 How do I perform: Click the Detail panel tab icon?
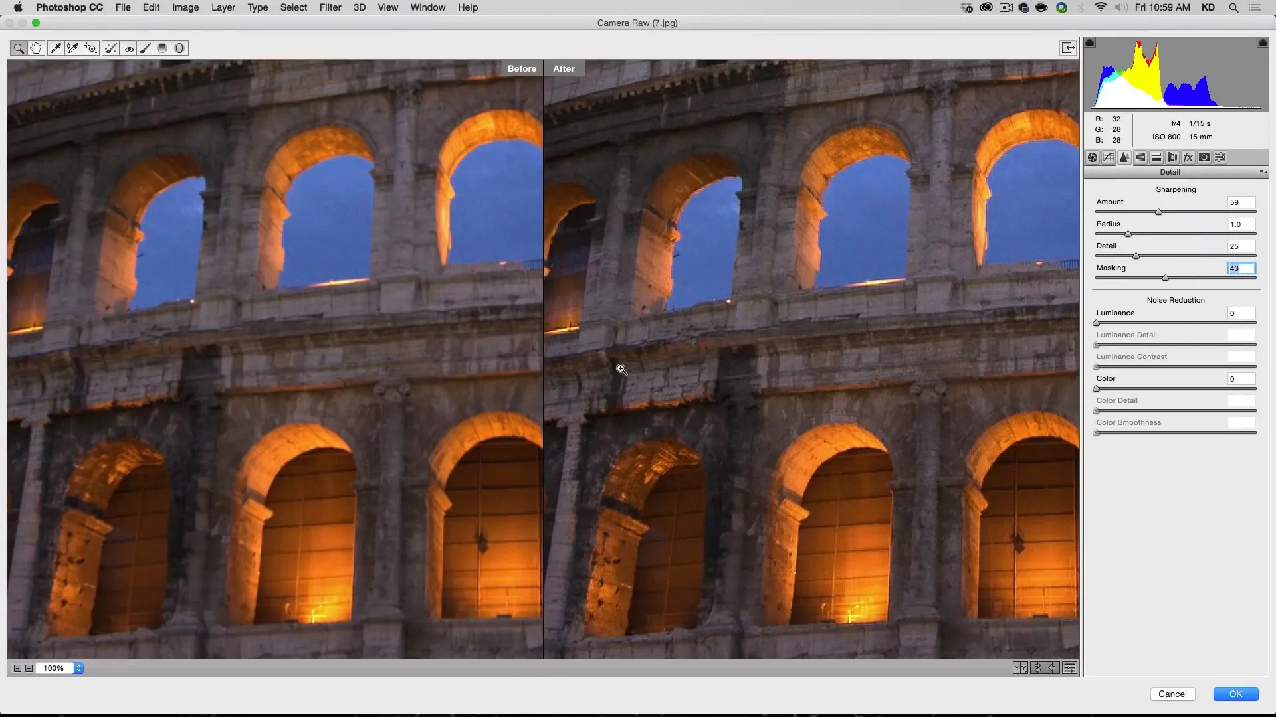tap(1124, 157)
